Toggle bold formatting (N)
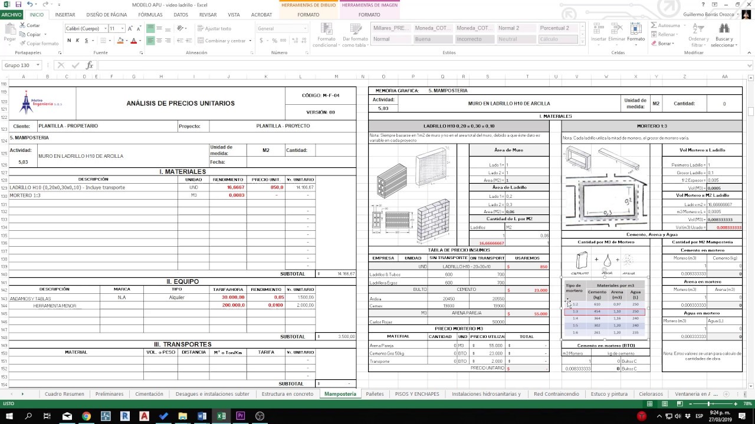 (x=69, y=41)
